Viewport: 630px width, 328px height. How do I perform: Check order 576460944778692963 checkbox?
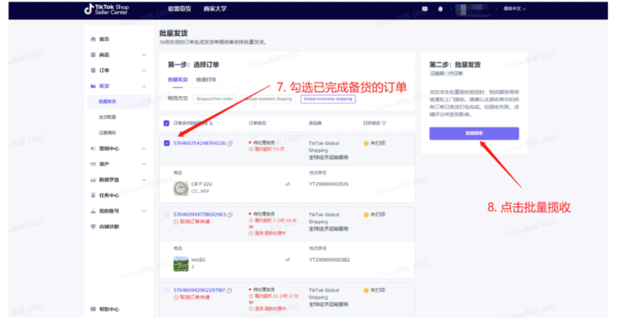click(166, 215)
